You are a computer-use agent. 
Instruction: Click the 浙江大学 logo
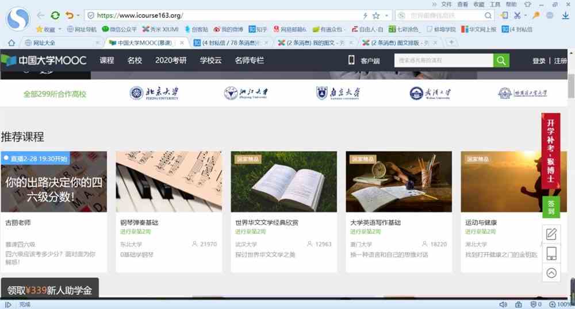click(246, 93)
